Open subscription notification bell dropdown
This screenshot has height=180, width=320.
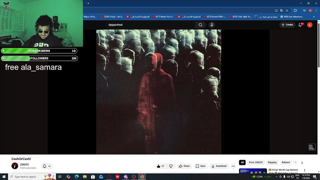tap(47, 166)
